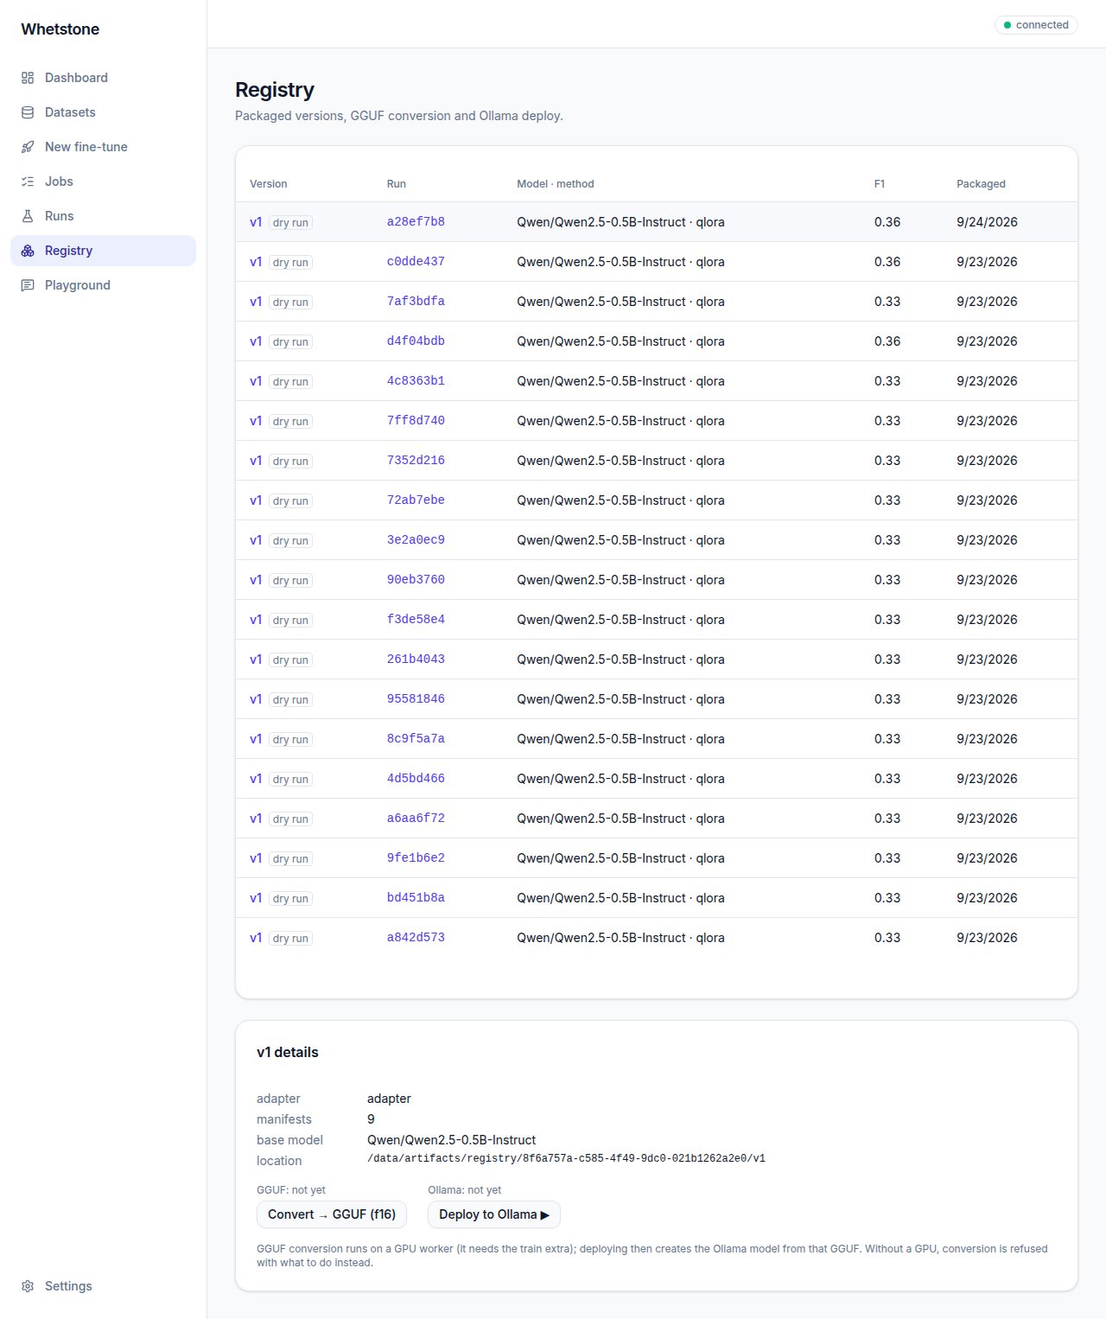The image size is (1106, 1319).
Task: Open run 4c8363b1 link
Action: tap(416, 381)
